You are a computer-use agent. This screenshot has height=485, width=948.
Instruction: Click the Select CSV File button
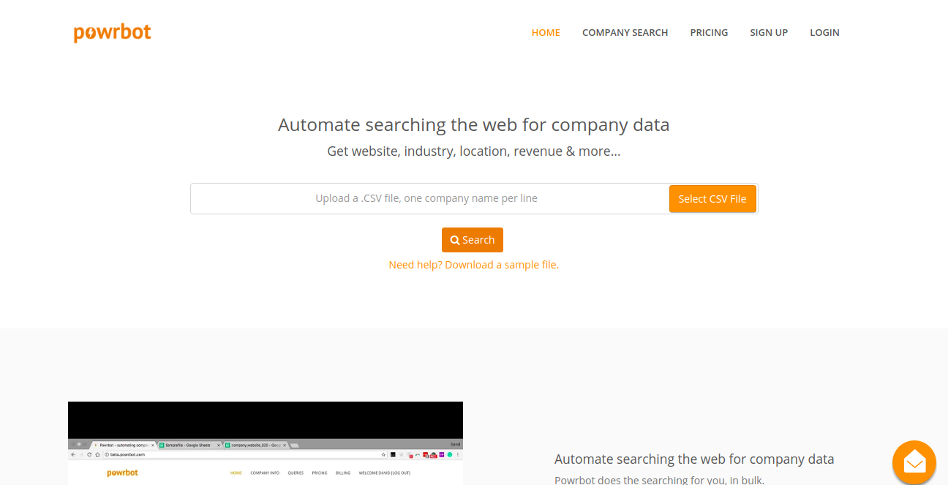click(712, 199)
